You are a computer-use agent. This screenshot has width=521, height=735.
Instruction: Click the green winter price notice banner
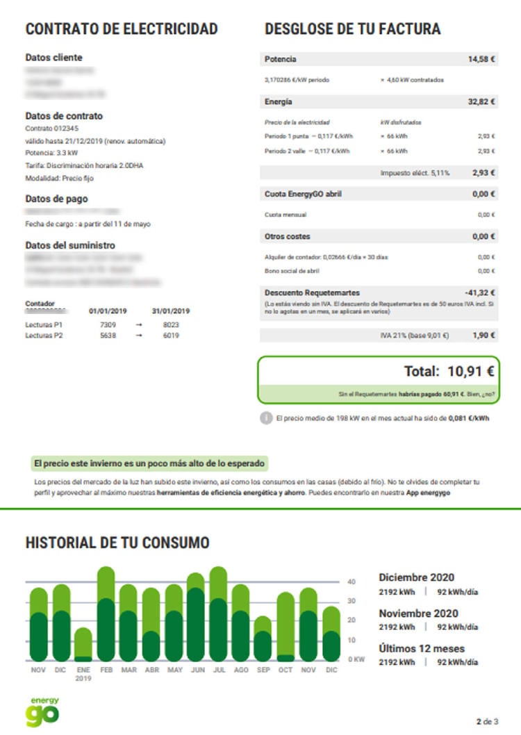149,463
